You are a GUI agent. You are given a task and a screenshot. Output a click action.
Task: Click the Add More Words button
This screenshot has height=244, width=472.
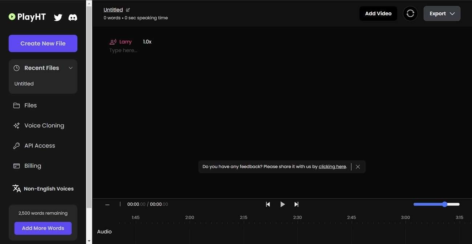tap(43, 228)
